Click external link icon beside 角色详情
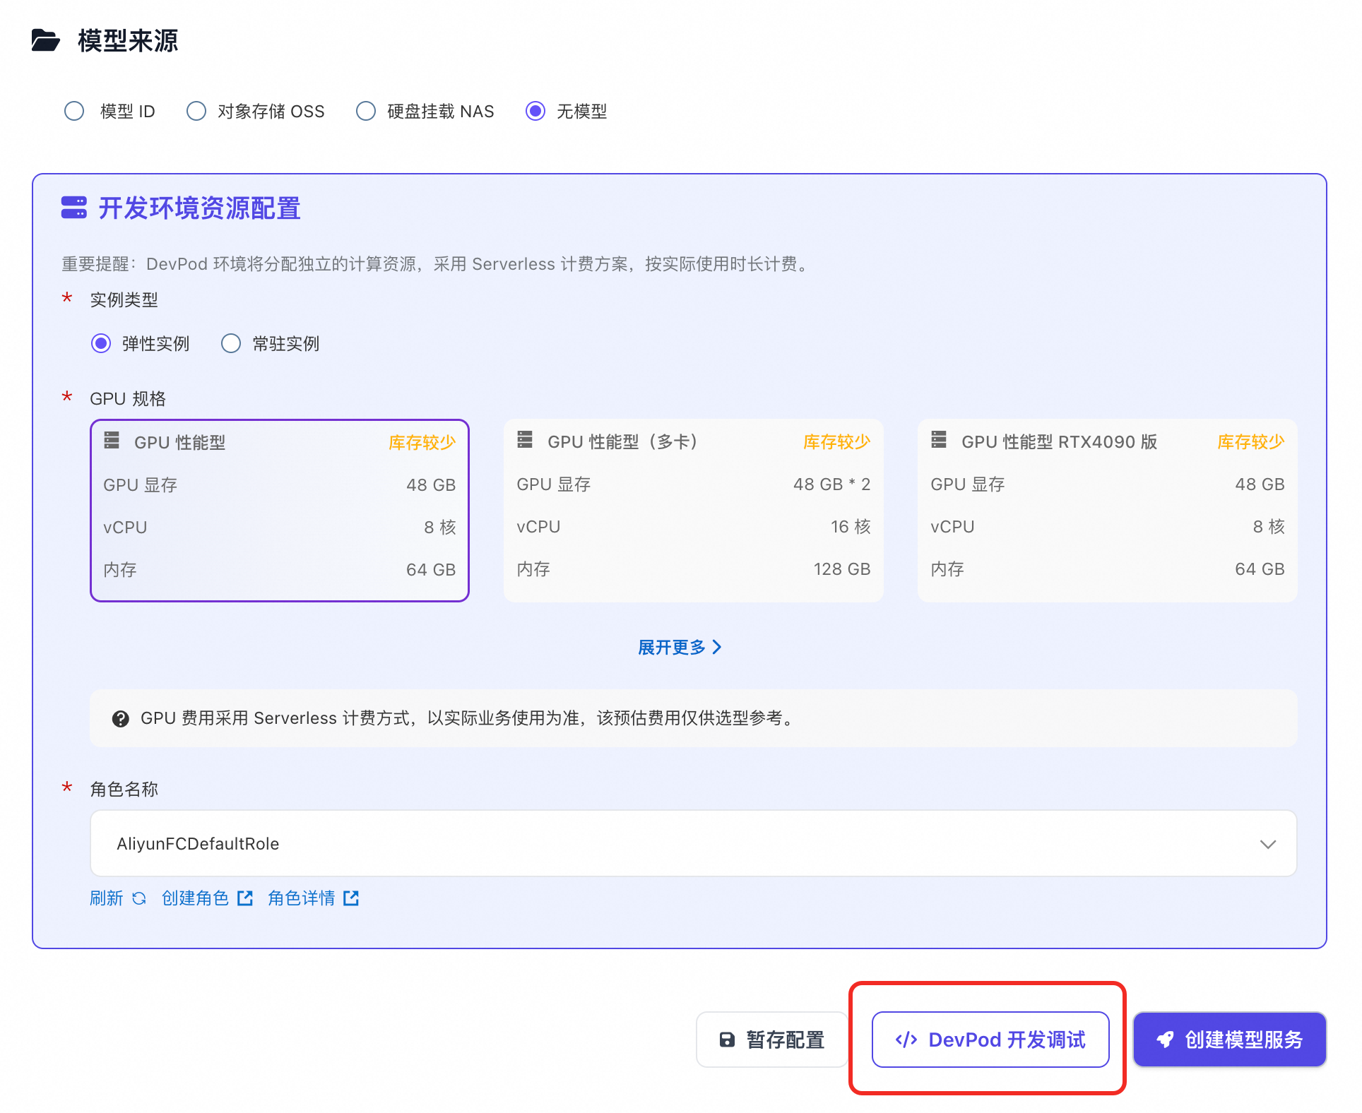The image size is (1362, 1113). pyautogui.click(x=351, y=898)
